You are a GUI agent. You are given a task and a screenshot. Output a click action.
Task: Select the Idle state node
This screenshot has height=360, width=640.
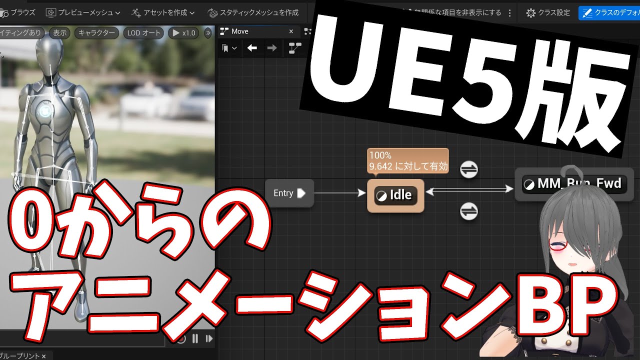[395, 195]
